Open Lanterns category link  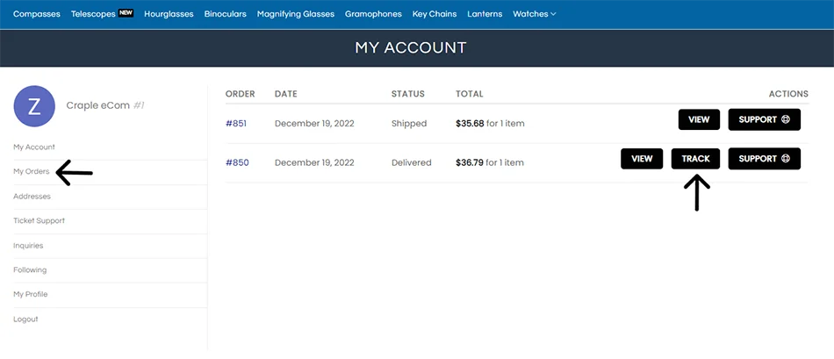point(485,14)
